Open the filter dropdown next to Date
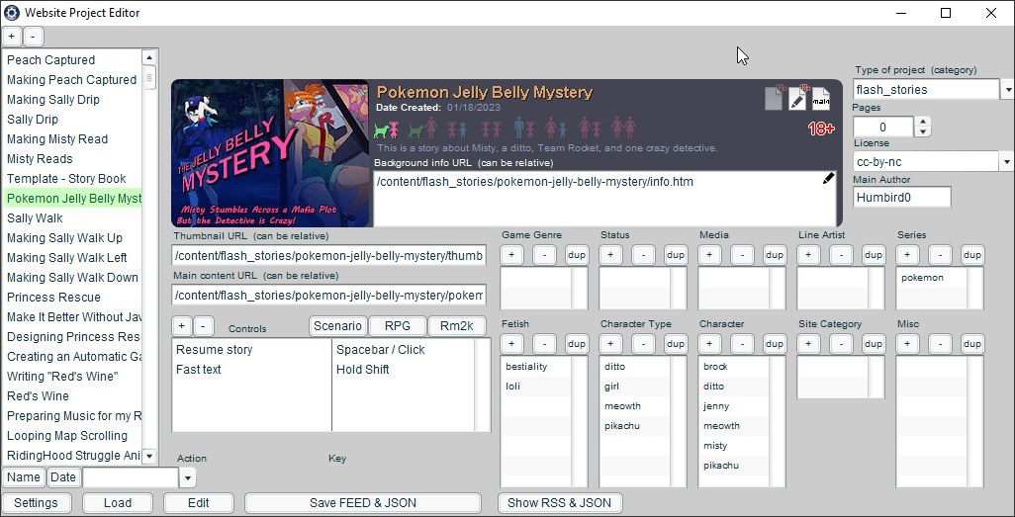 [188, 478]
